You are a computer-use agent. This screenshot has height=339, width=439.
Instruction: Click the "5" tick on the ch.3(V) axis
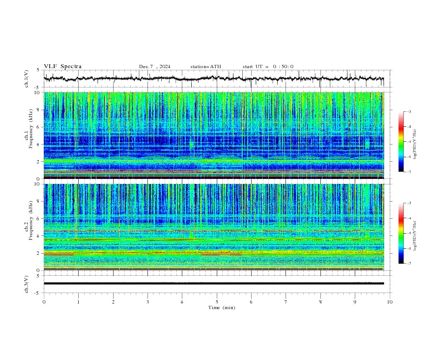(x=39, y=275)
